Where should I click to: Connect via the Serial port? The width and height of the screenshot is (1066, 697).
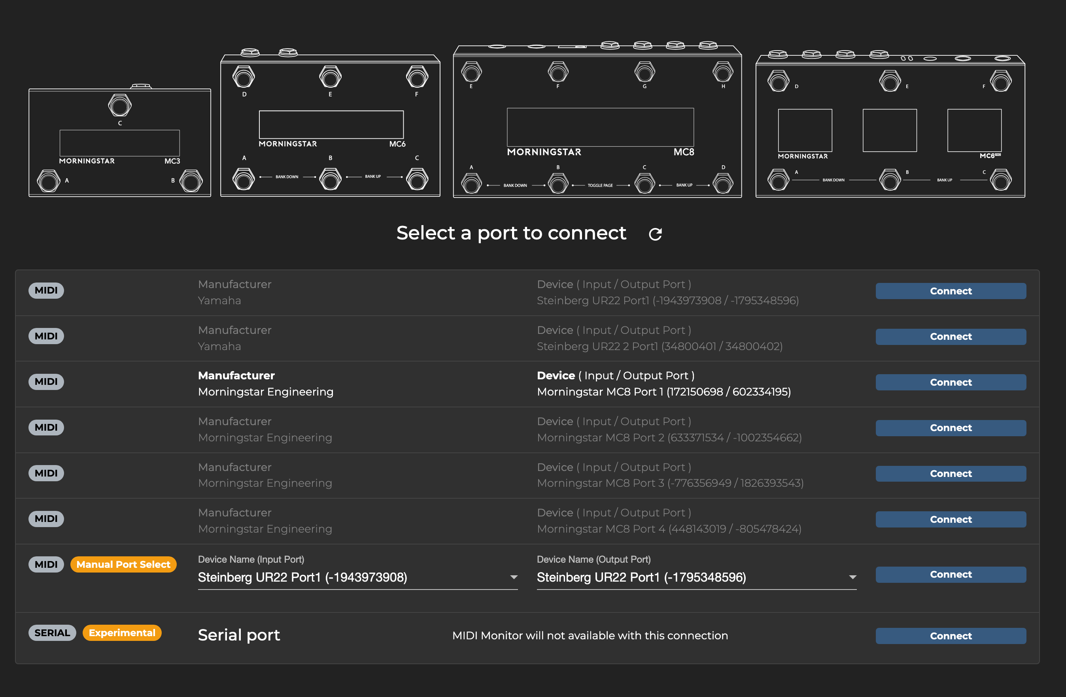click(x=951, y=636)
